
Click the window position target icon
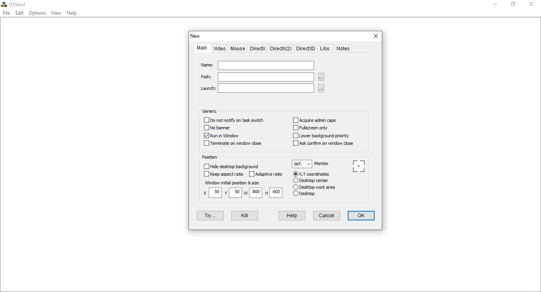pyautogui.click(x=358, y=166)
